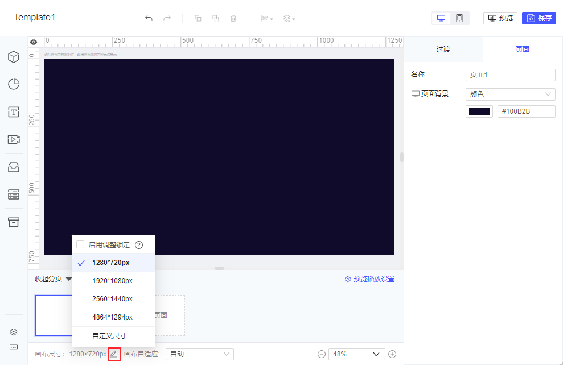Click the zoom in plus icon
563x365 pixels.
pos(392,354)
